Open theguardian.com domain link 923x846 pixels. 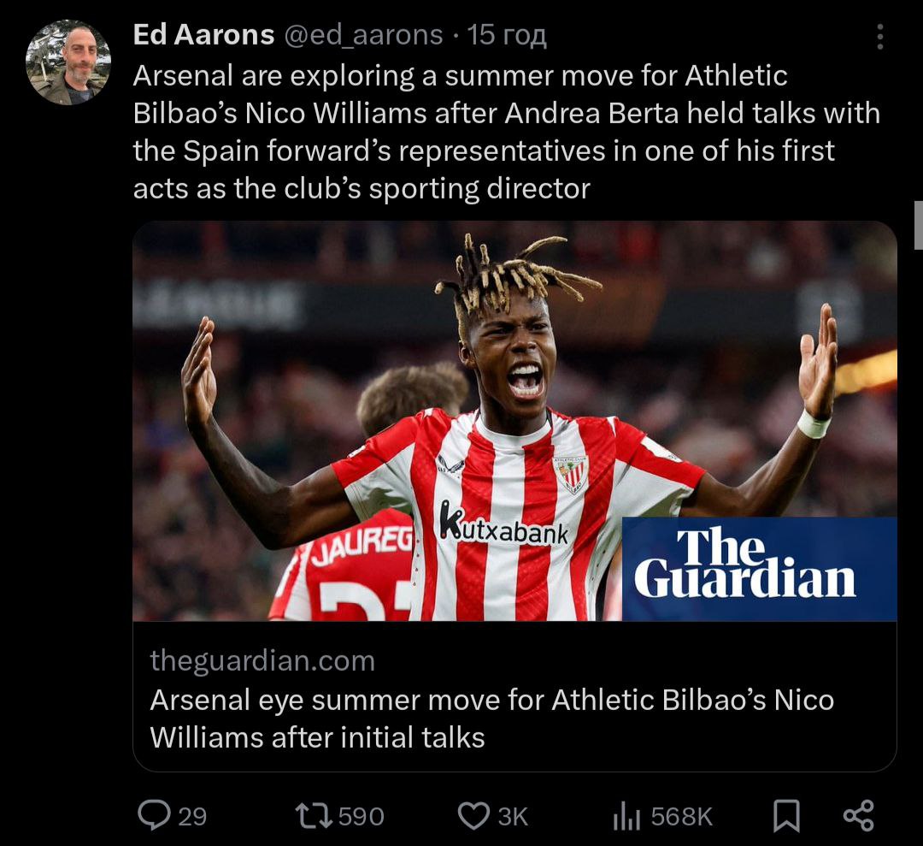262,660
